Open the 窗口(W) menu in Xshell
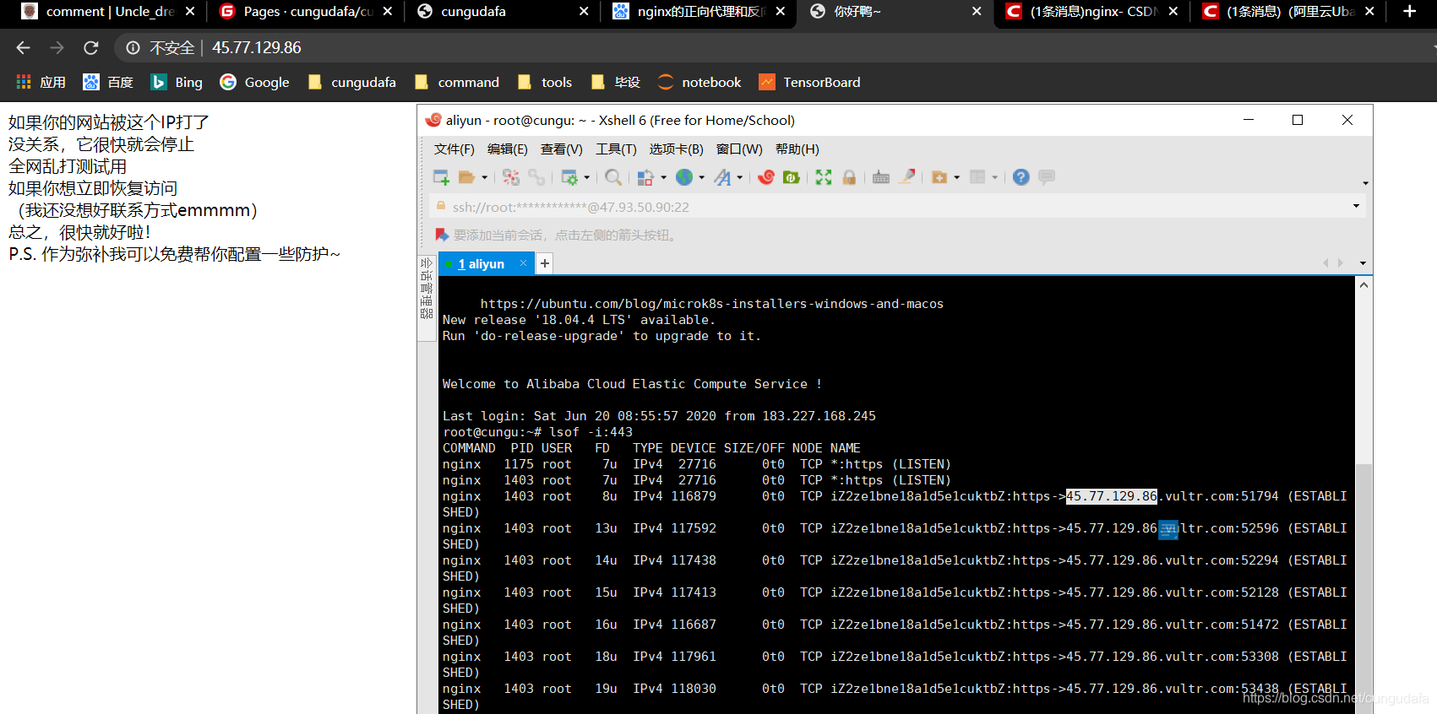This screenshot has height=714, width=1437. 739,149
